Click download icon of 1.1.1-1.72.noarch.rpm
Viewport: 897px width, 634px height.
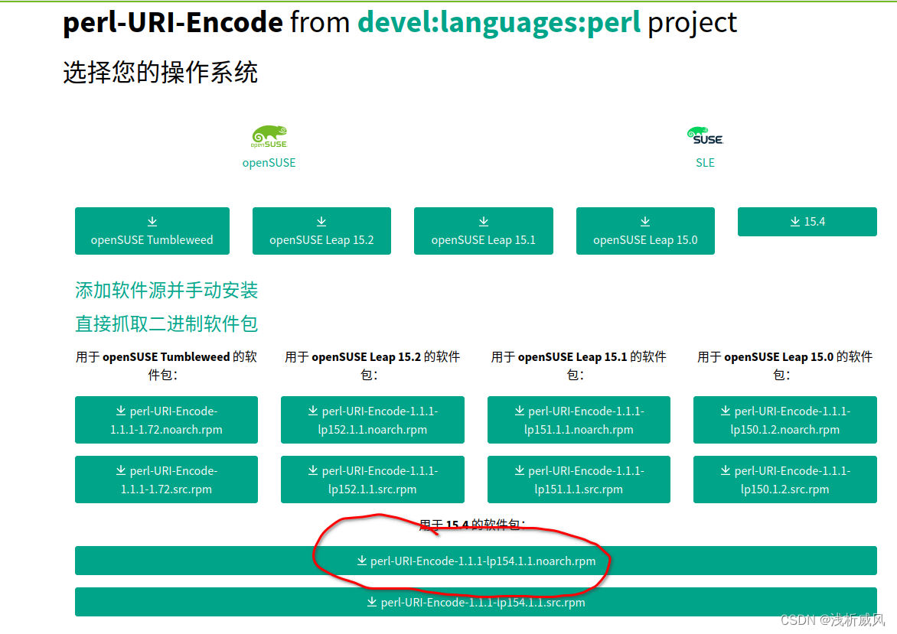(x=121, y=411)
